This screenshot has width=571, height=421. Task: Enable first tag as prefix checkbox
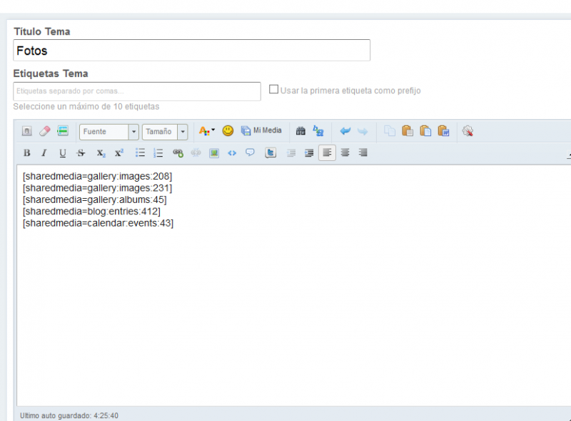coord(273,90)
